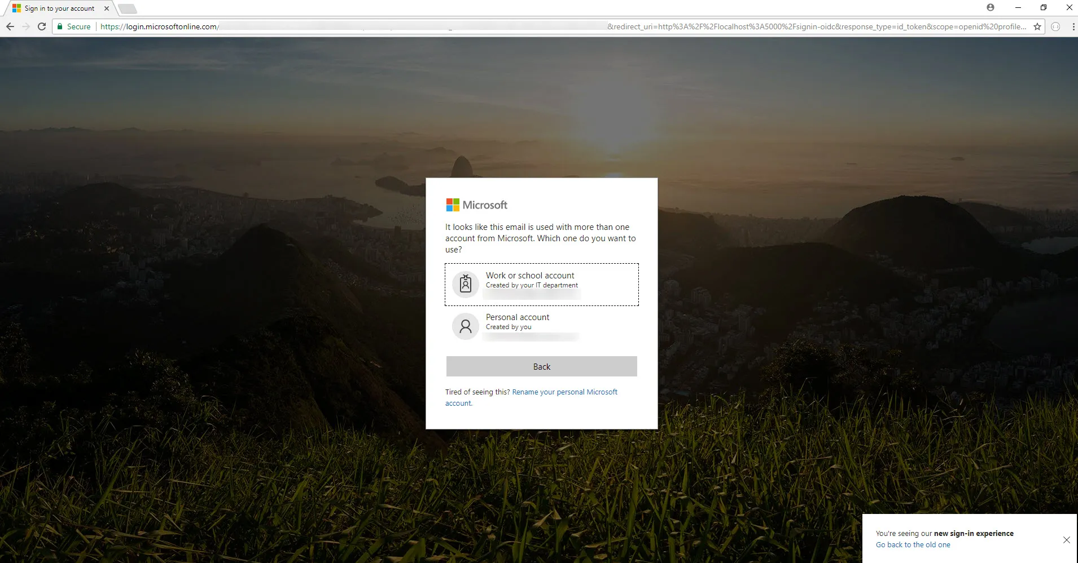
Task: Click forward navigation arrow
Action: coord(26,26)
